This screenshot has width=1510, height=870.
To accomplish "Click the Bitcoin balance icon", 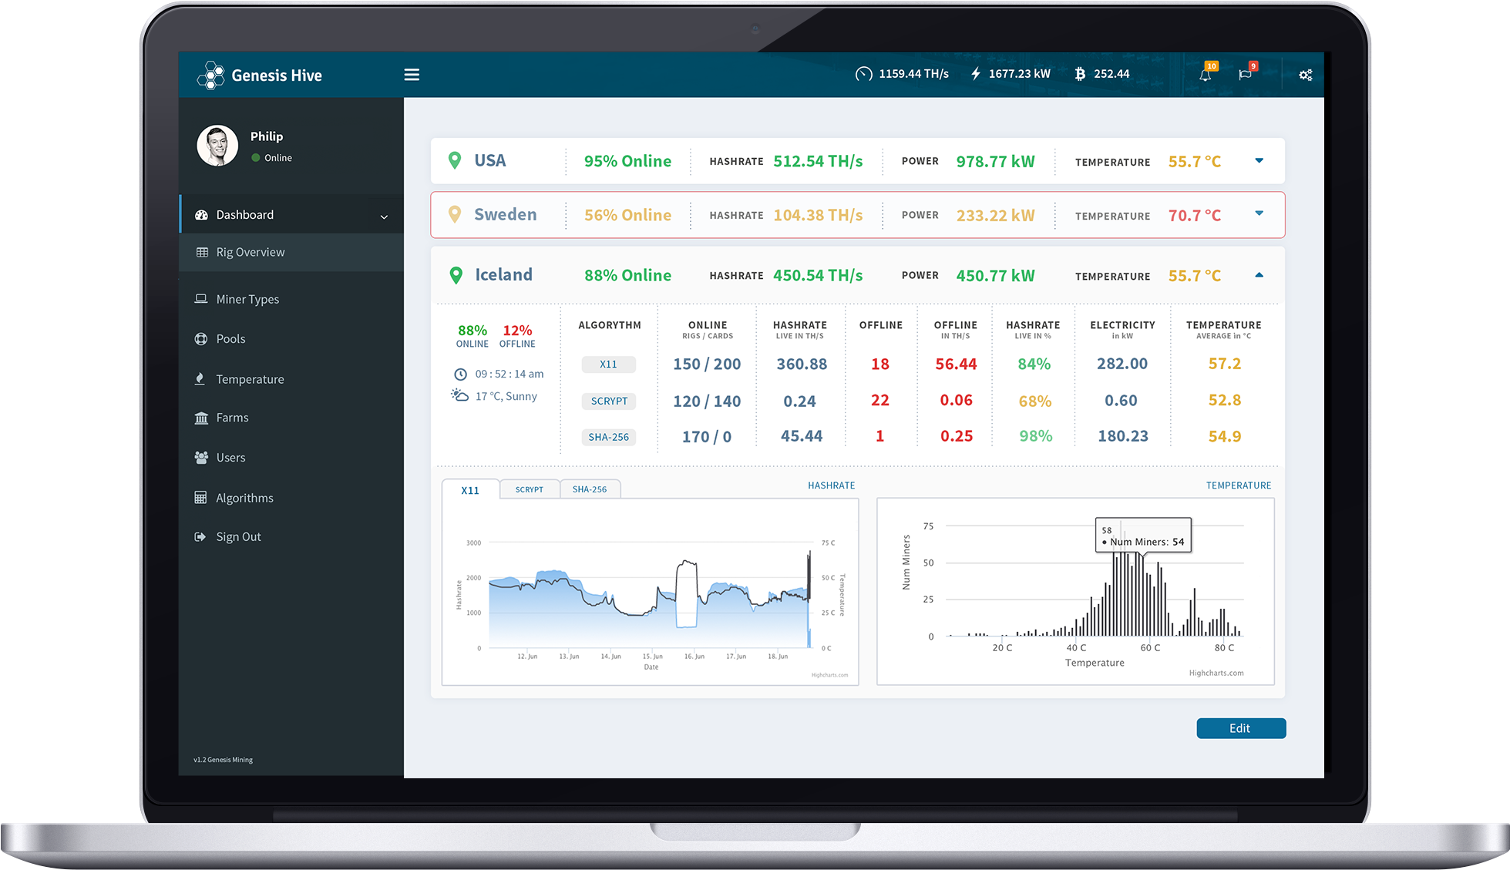I will pyautogui.click(x=1080, y=74).
